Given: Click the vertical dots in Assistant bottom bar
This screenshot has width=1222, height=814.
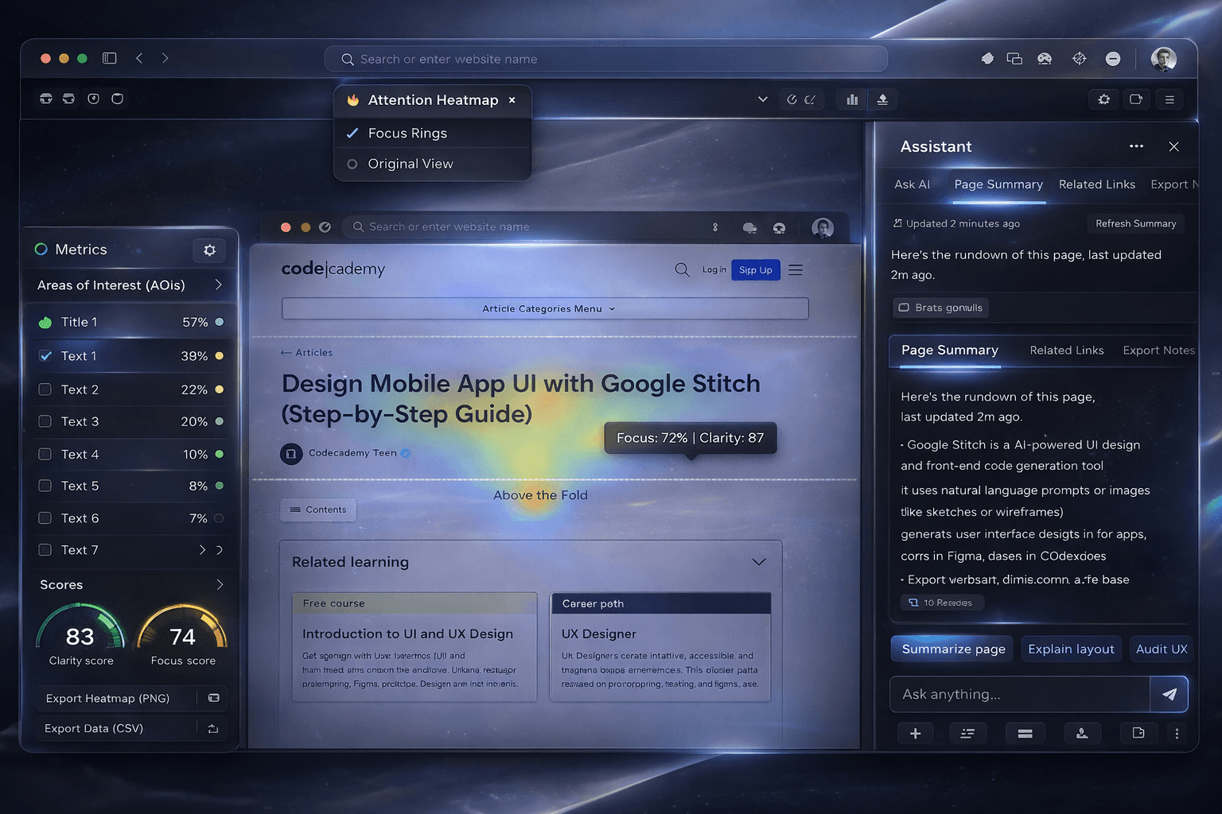Looking at the screenshot, I should (x=1177, y=733).
